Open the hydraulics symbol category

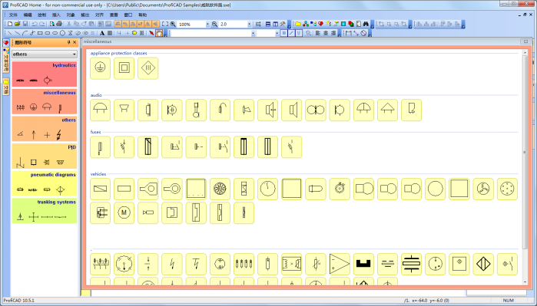point(45,74)
